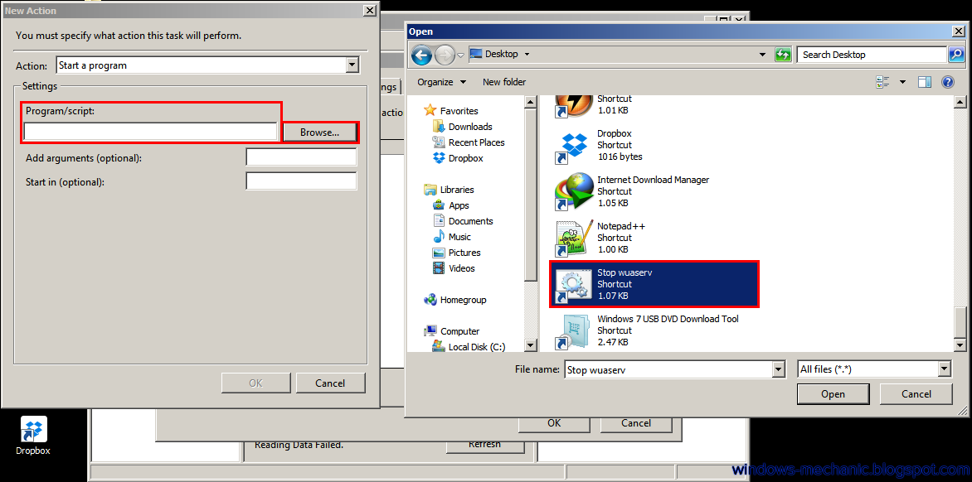Click the Open button

[833, 394]
